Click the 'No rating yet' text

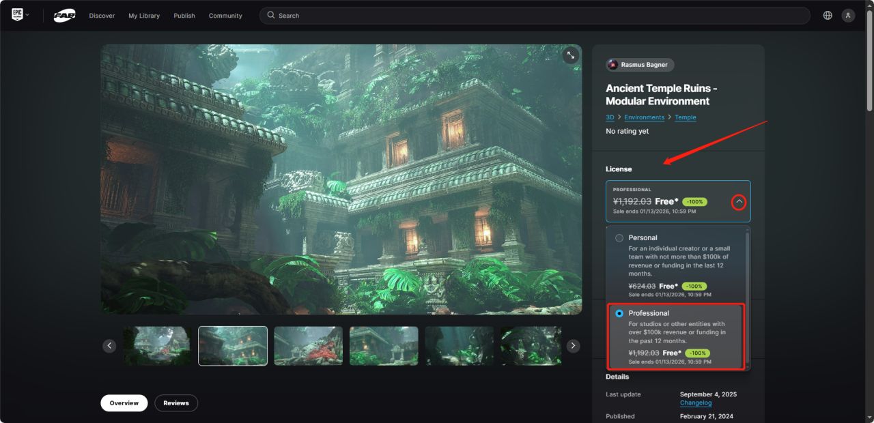click(627, 131)
